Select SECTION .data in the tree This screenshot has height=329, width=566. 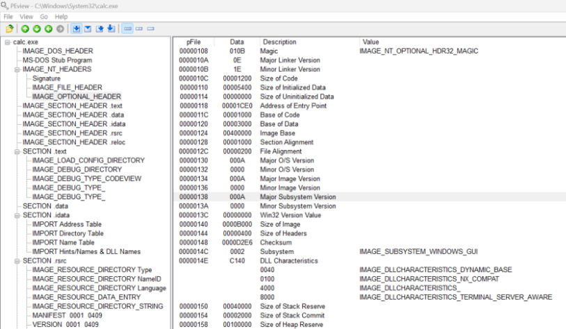[x=45, y=206]
